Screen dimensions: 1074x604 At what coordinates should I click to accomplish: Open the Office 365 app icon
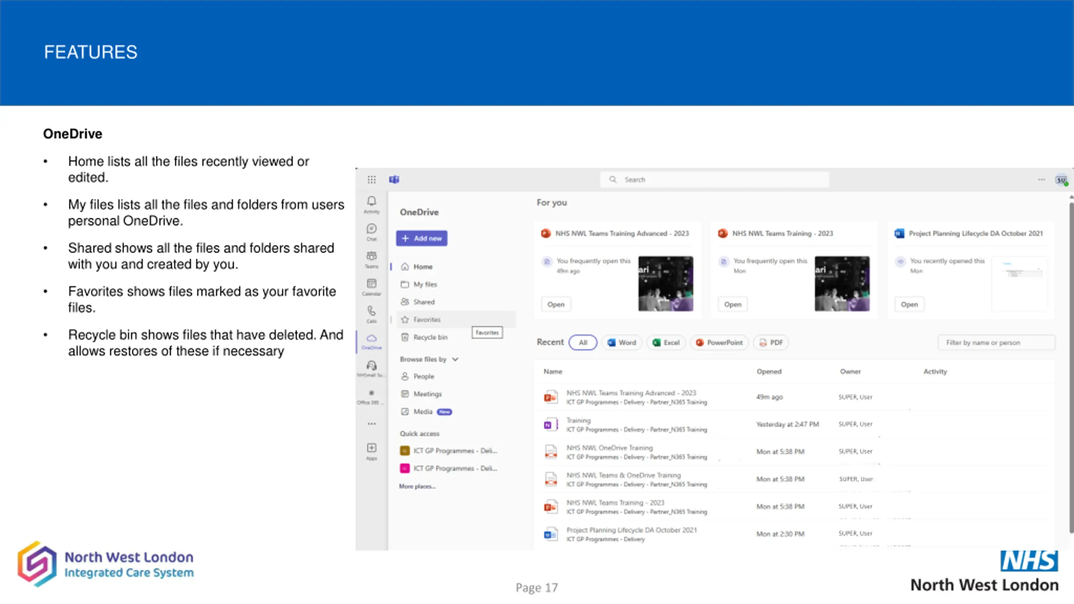point(371,397)
